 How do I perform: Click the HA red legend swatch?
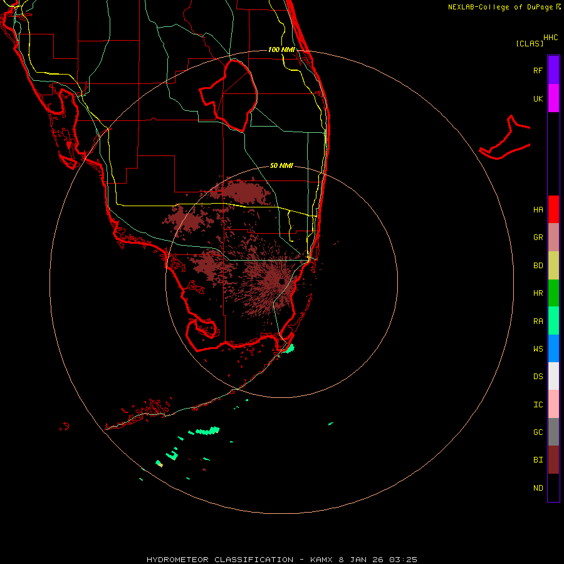pyautogui.click(x=553, y=209)
